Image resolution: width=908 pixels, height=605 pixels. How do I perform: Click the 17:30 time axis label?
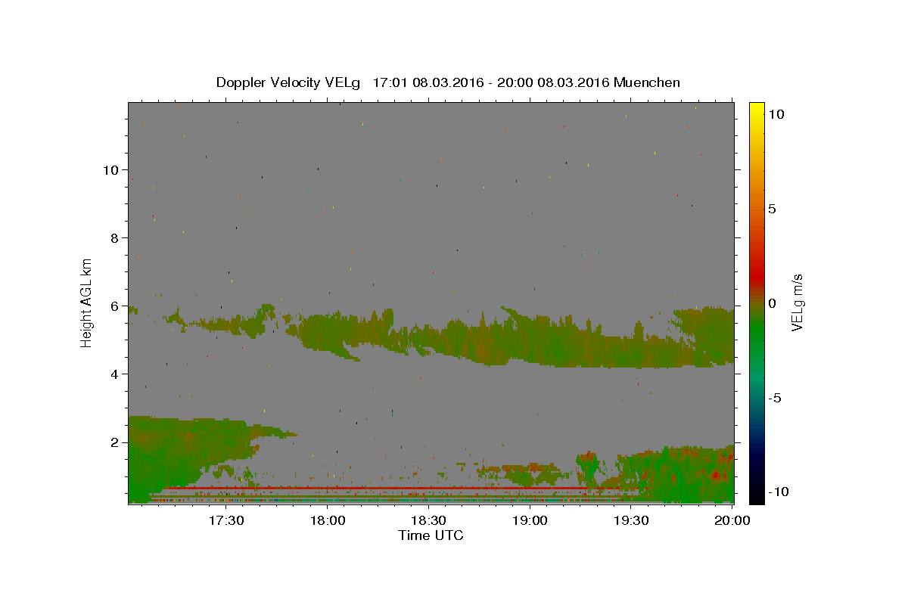pyautogui.click(x=226, y=520)
